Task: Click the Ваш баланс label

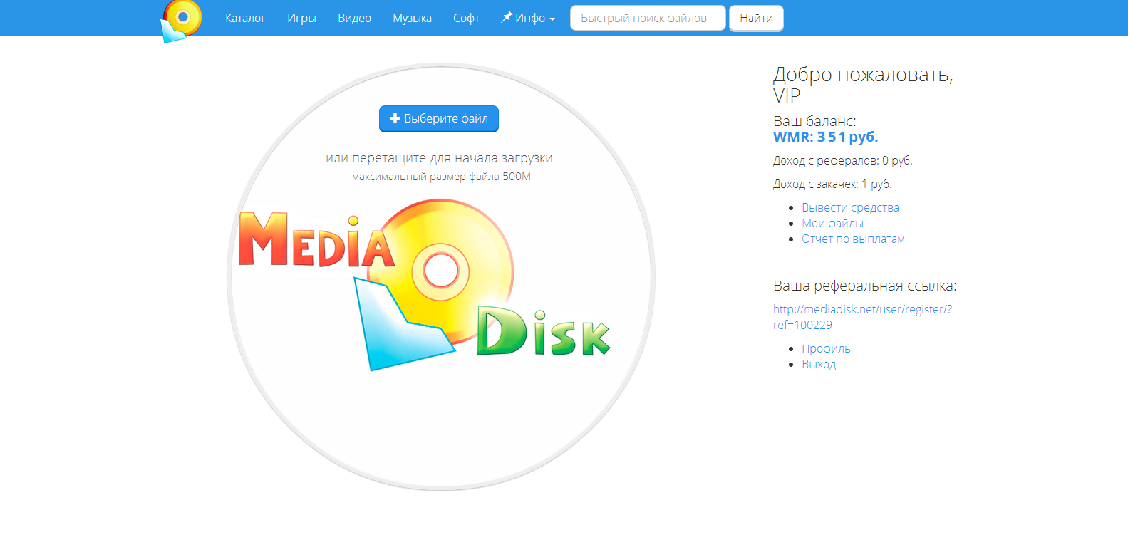Action: click(814, 121)
